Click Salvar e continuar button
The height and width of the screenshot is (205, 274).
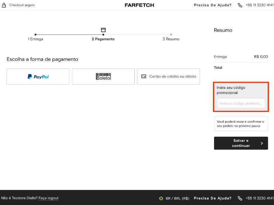coord(241,143)
